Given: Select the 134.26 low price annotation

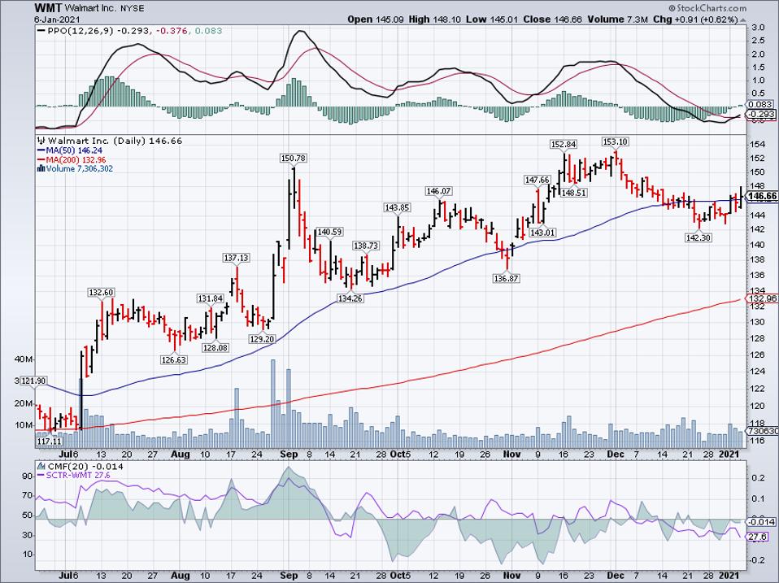Looking at the screenshot, I should [x=350, y=298].
